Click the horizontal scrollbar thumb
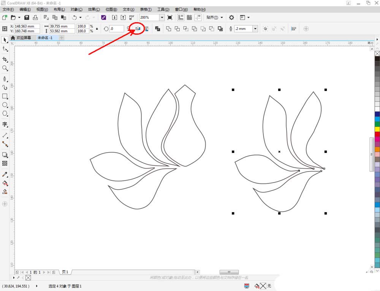Image resolution: width=380 pixels, height=291 pixels. [x=229, y=272]
